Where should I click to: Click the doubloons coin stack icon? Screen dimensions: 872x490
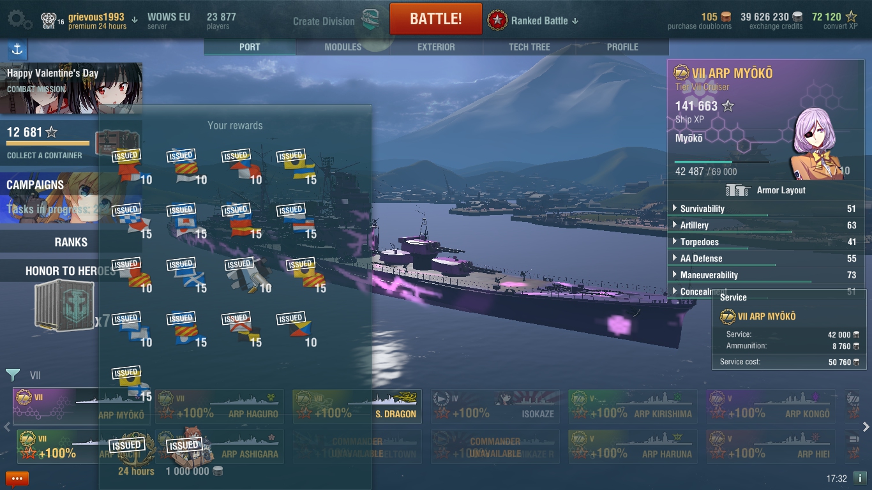point(726,17)
